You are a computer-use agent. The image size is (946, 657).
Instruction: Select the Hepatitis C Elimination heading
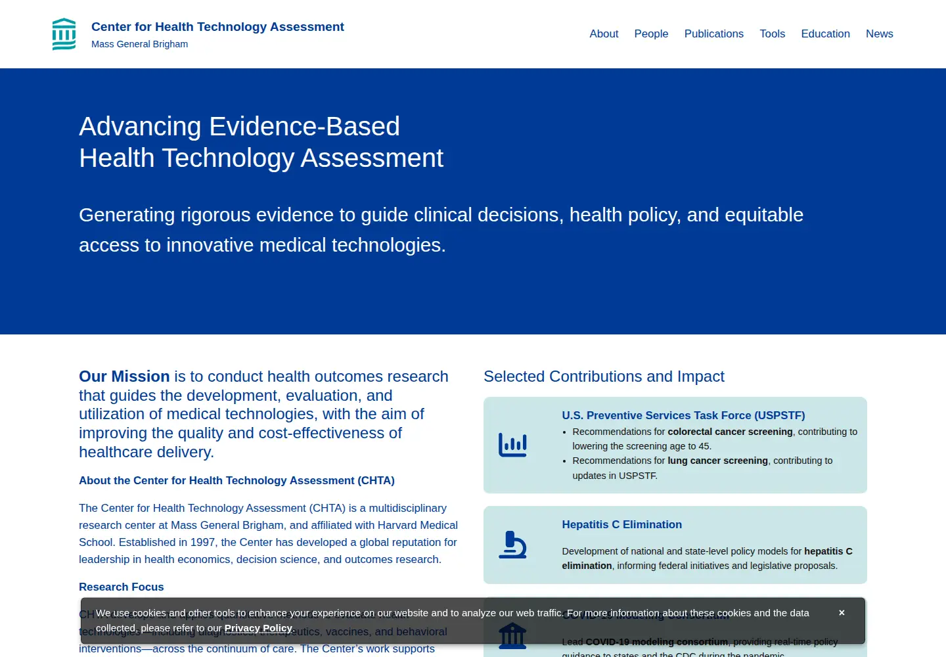[622, 524]
